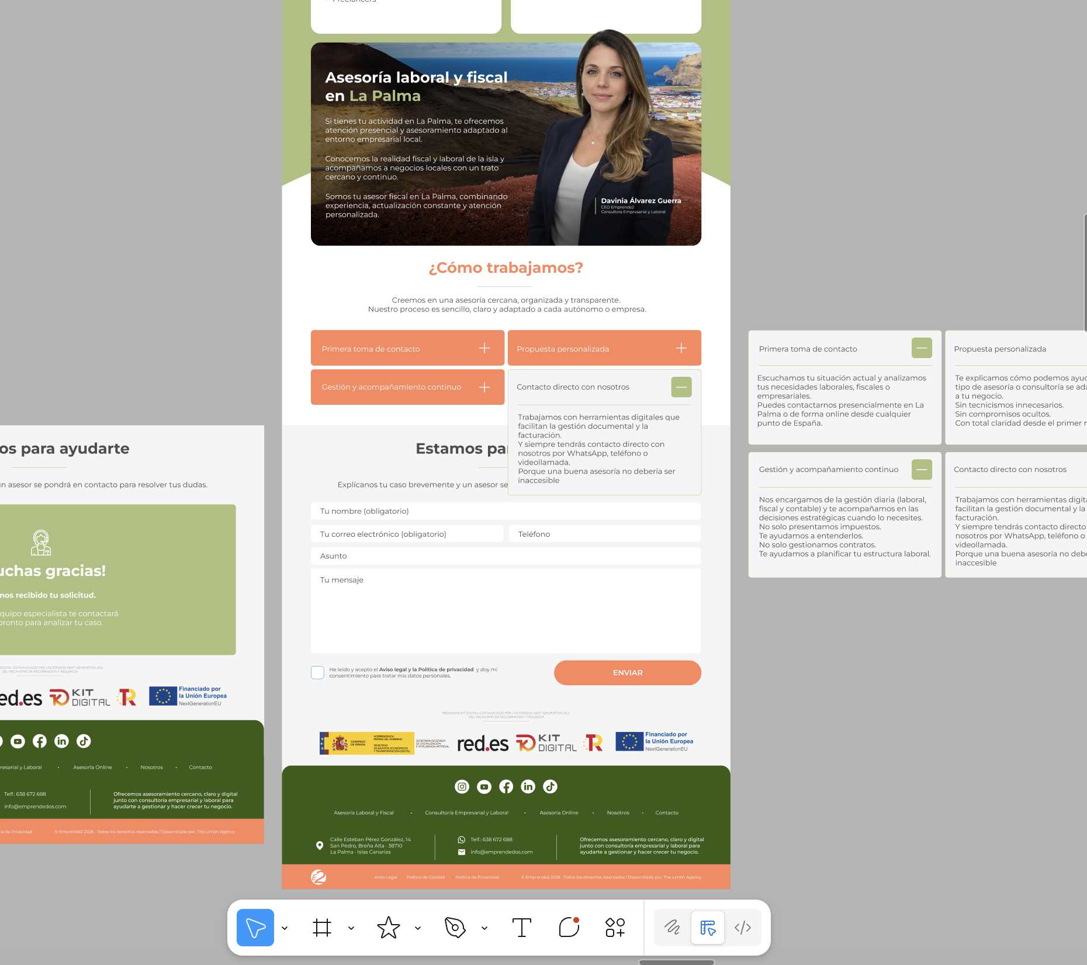The height and width of the screenshot is (965, 1087).
Task: Select the Frame tool
Action: click(322, 928)
